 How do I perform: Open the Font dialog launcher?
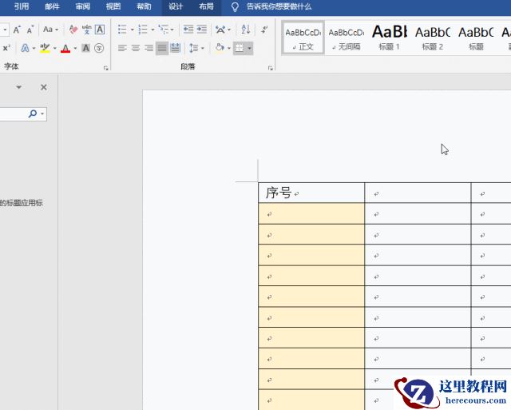coord(106,68)
